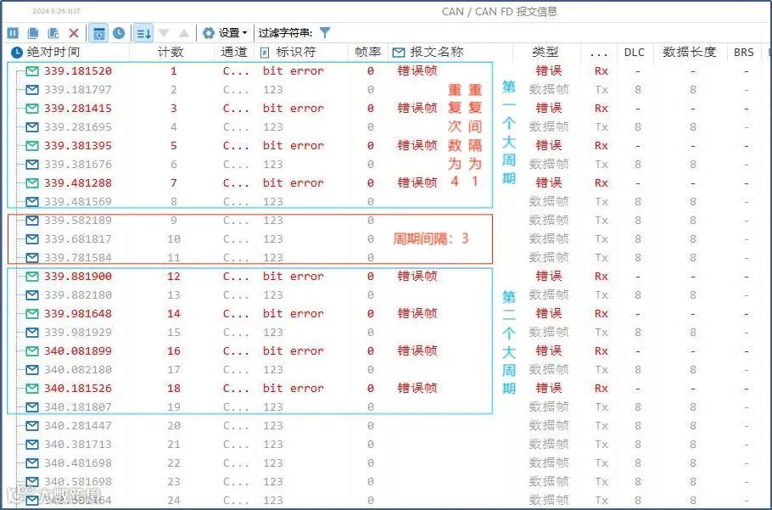Click envelope icon of row 339.881900
This screenshot has width=772, height=510.
tap(32, 276)
